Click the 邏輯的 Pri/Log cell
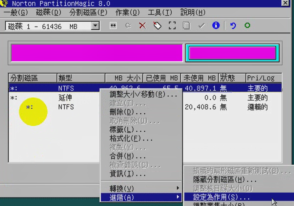 pos(258,107)
